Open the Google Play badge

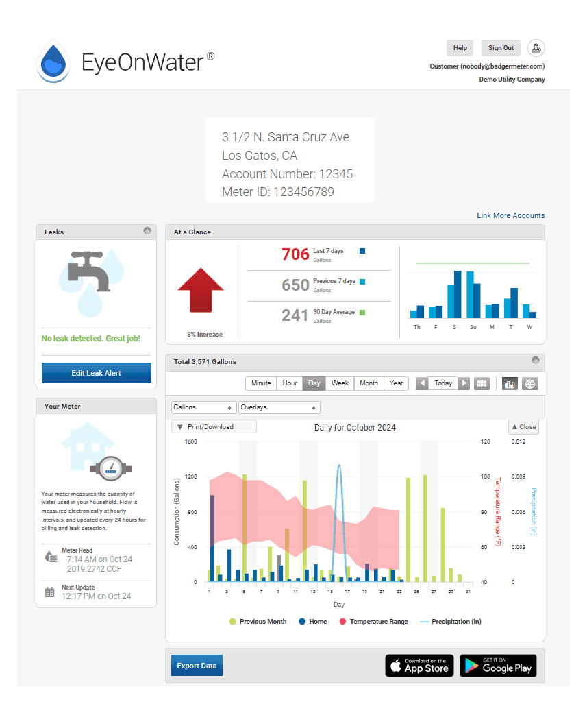click(498, 666)
